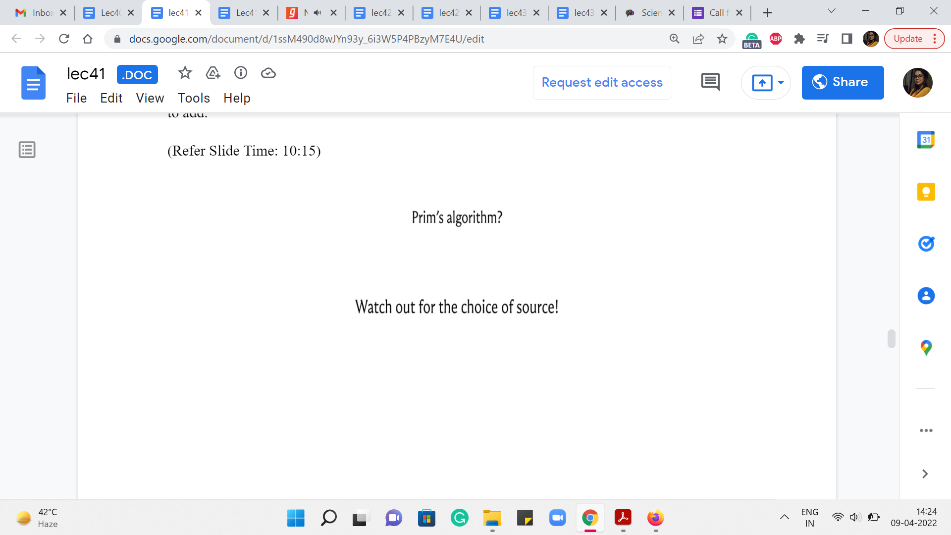Click the blue Share button
Screen dimensions: 951x535
[843, 82]
